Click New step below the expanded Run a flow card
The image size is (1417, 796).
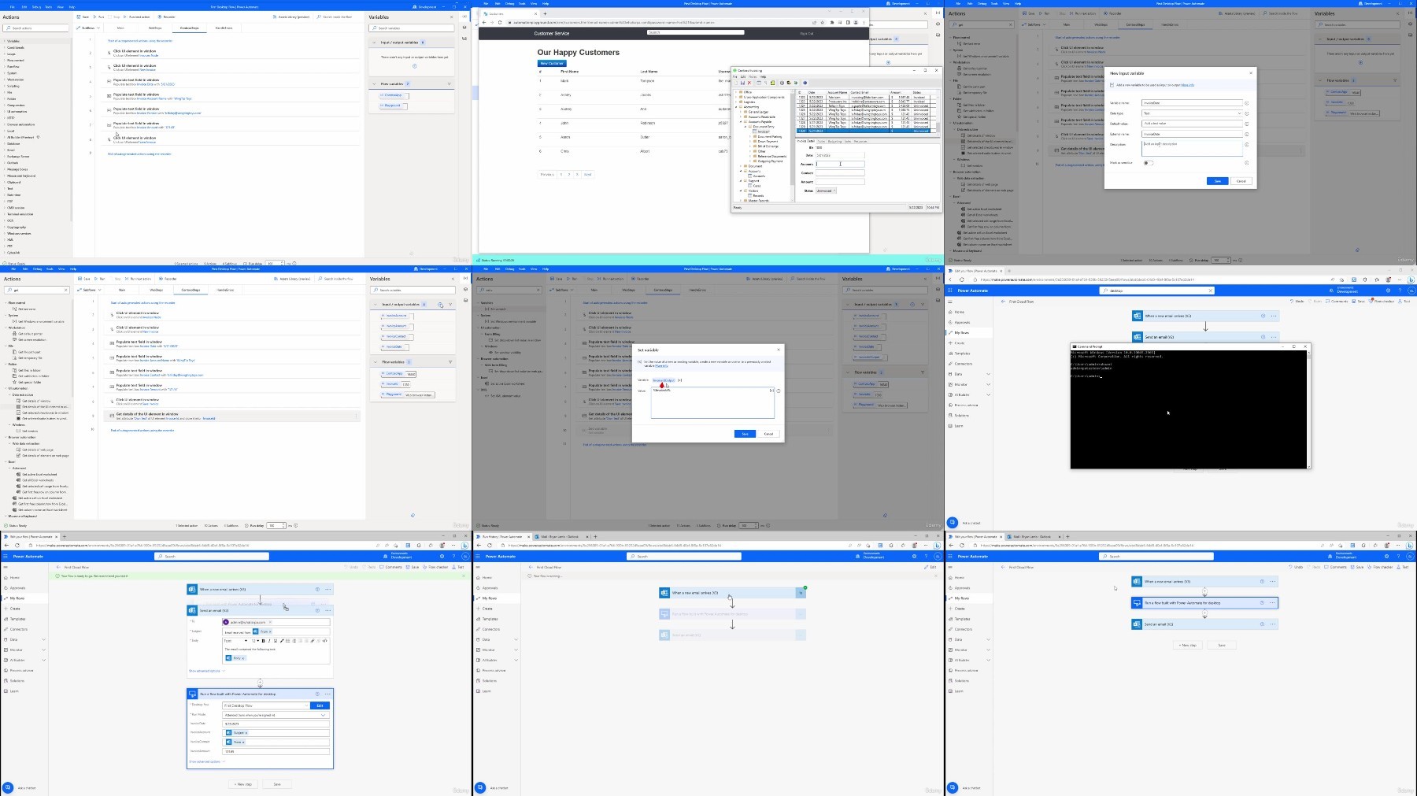coord(242,784)
